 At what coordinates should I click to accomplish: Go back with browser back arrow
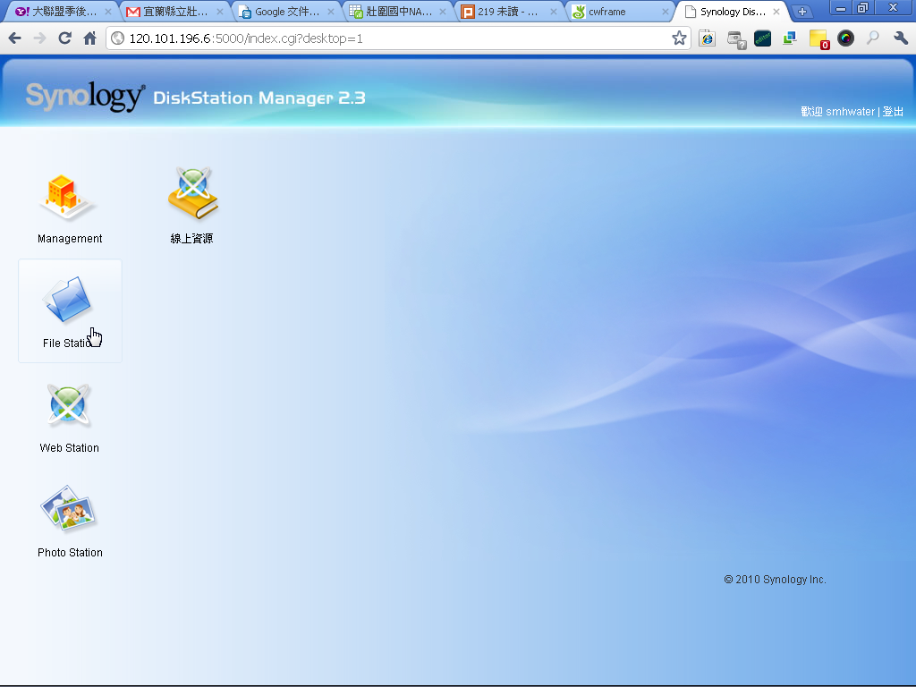coord(14,38)
